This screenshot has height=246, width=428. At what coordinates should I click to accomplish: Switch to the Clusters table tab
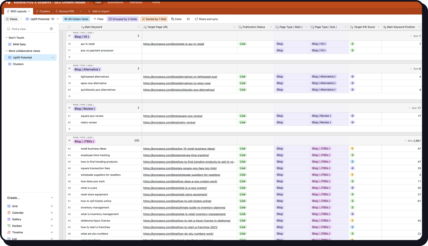tap(43, 11)
